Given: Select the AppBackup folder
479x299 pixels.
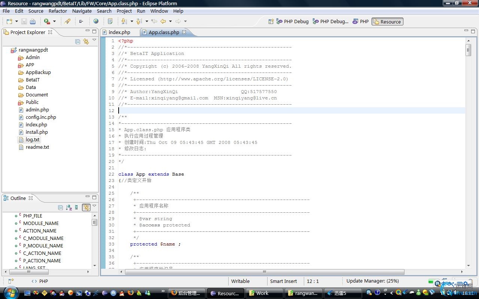Looking at the screenshot, I should 38,72.
